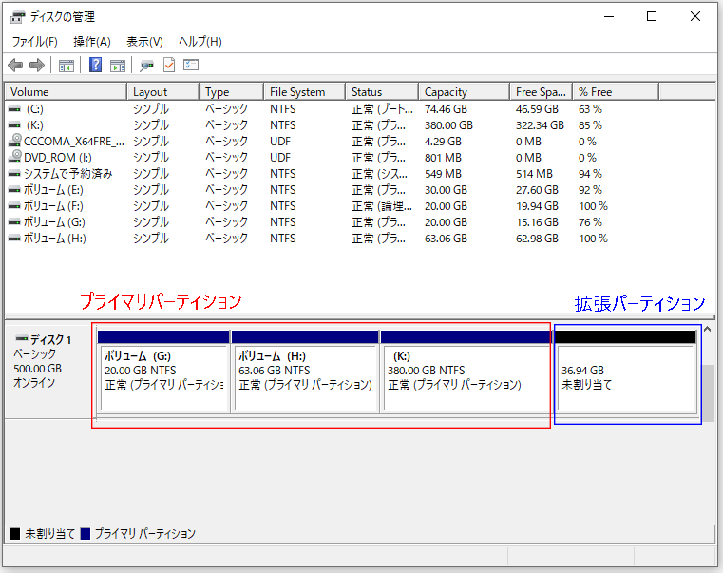723x573 pixels.
Task: Click the Properties checkmark document icon
Action: 169,65
